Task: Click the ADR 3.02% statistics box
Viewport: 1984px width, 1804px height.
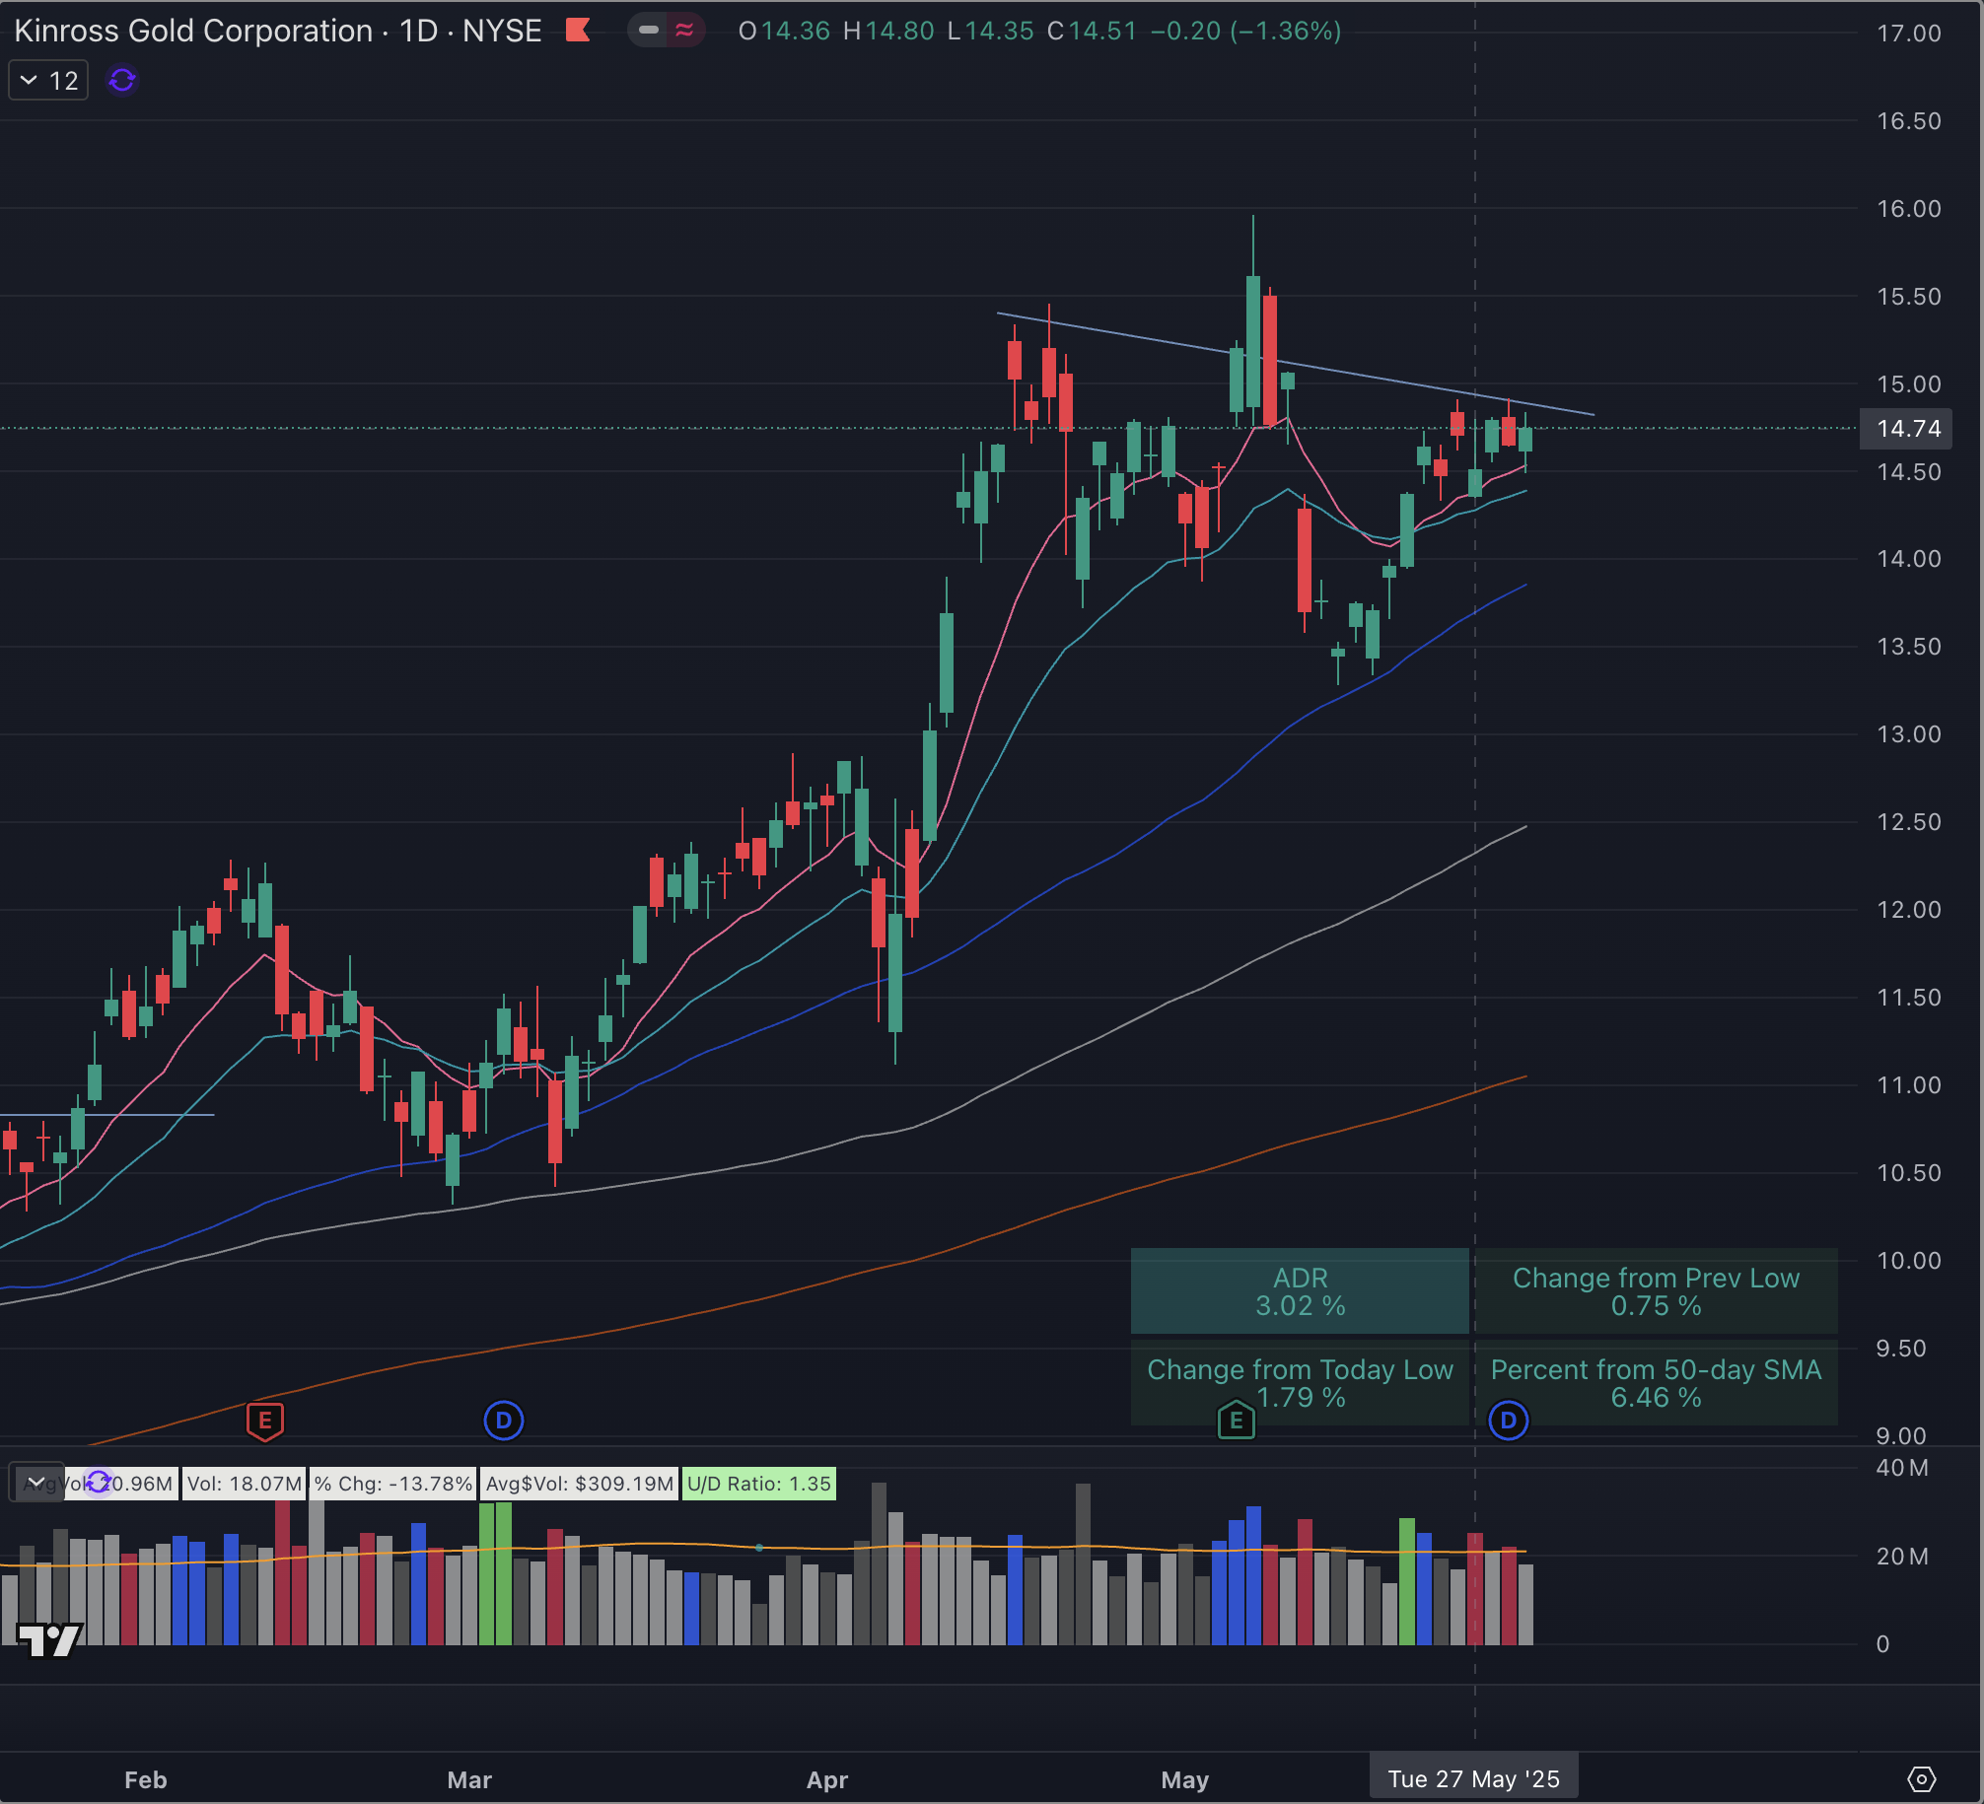Action: point(1299,1291)
